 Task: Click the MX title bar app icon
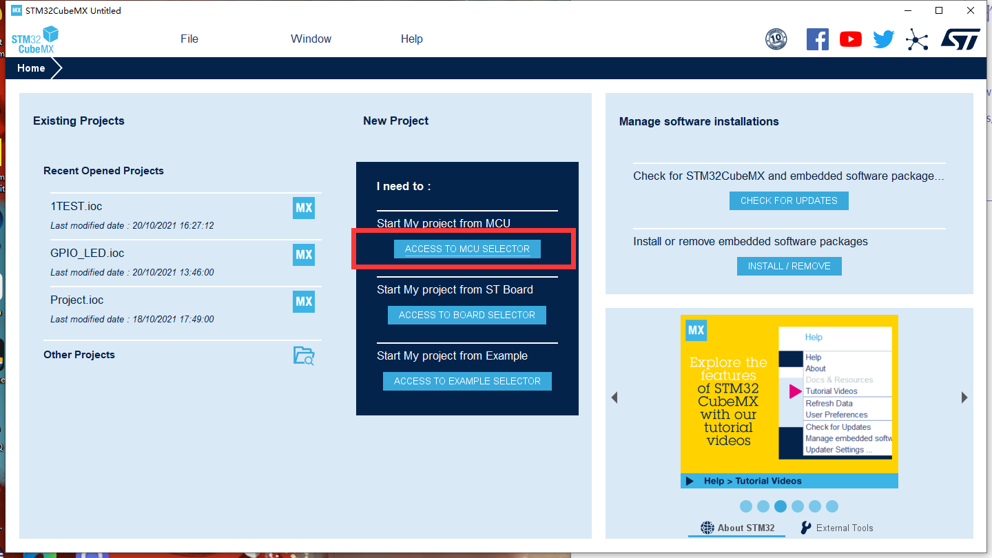point(17,10)
